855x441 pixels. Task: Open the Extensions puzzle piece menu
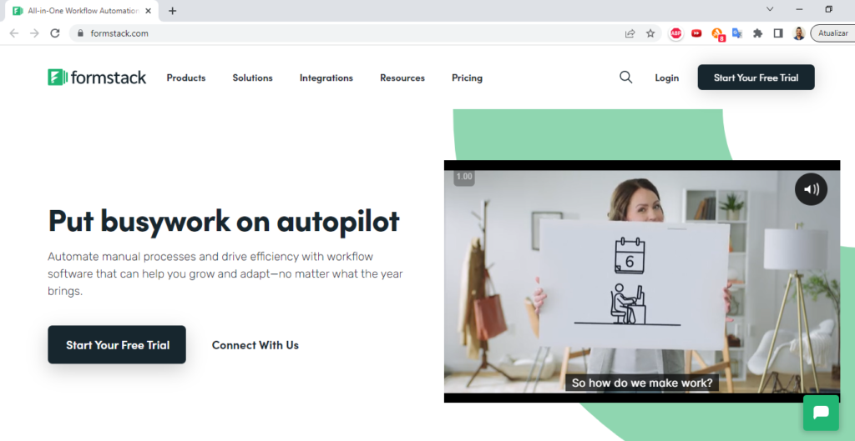tap(757, 33)
